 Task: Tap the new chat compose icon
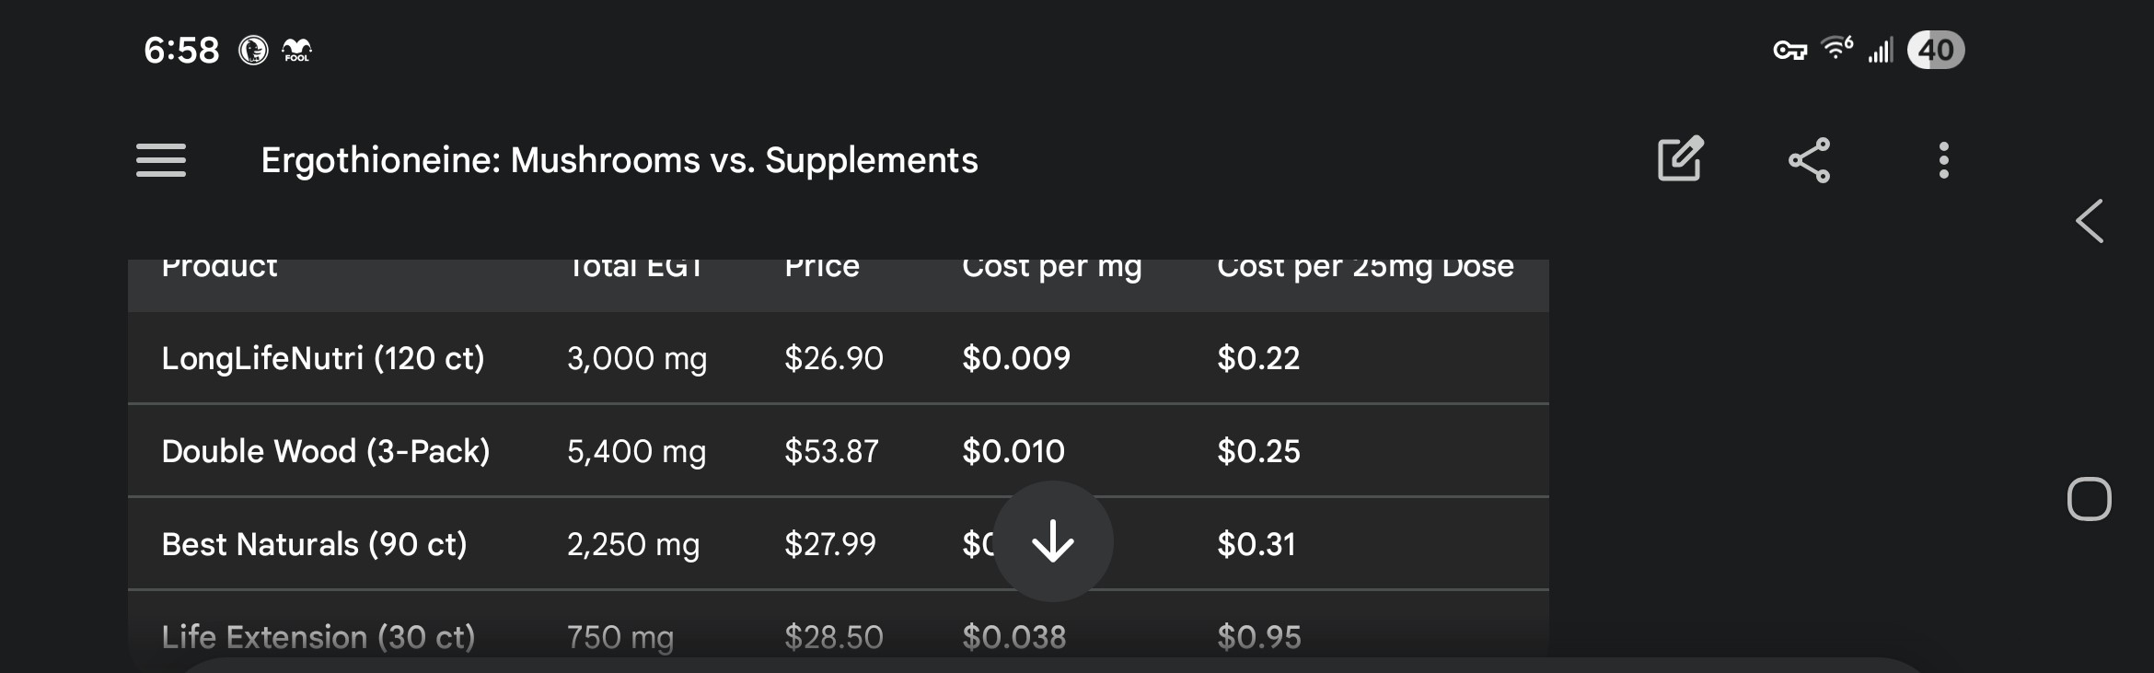1680,160
